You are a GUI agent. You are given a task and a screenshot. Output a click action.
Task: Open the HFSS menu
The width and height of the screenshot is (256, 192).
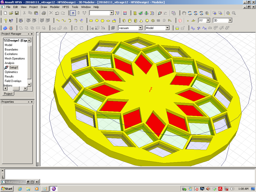point(65,7)
